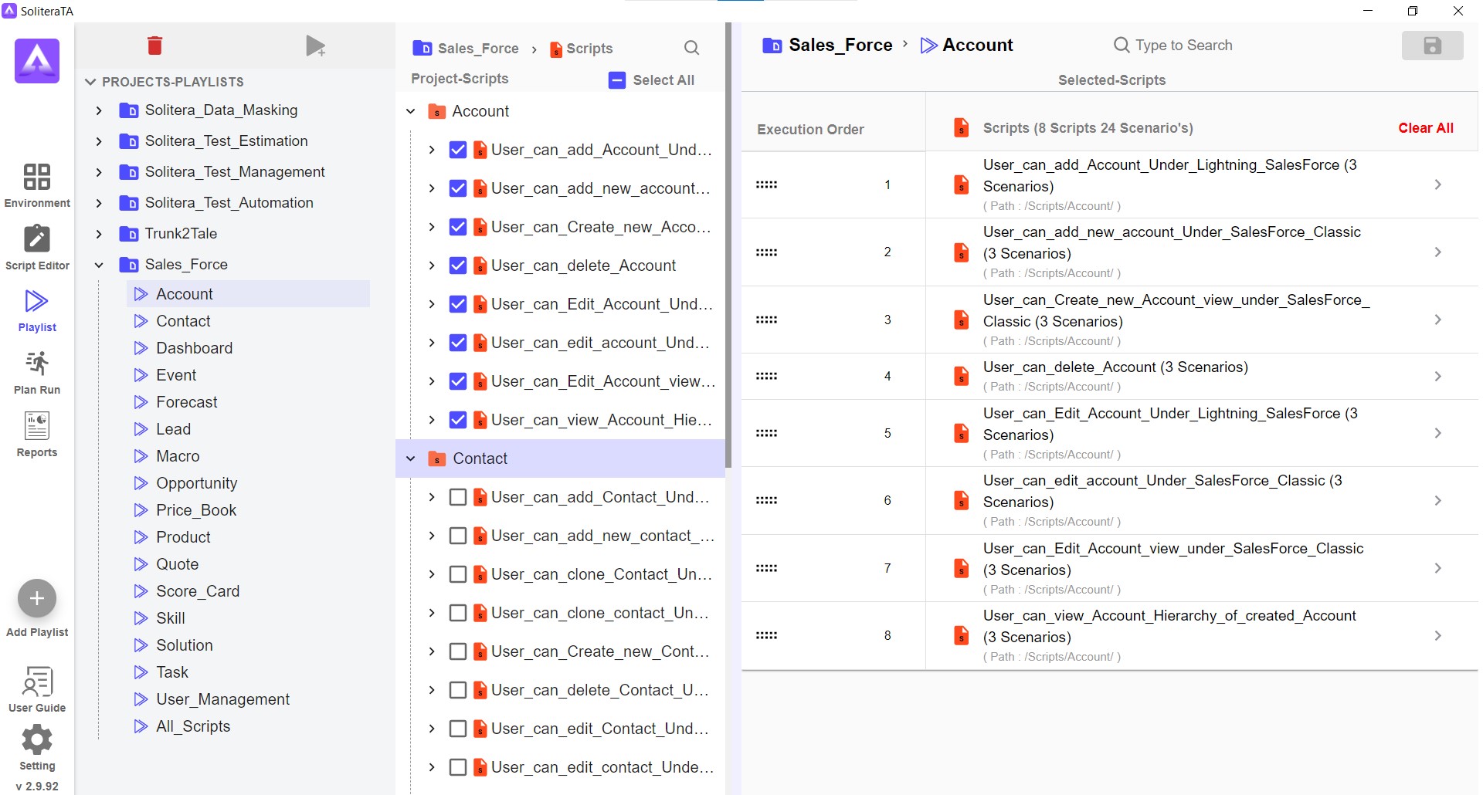Uncheck User_can_add_Account_Und... script checkbox
The image size is (1483, 795).
tap(458, 150)
